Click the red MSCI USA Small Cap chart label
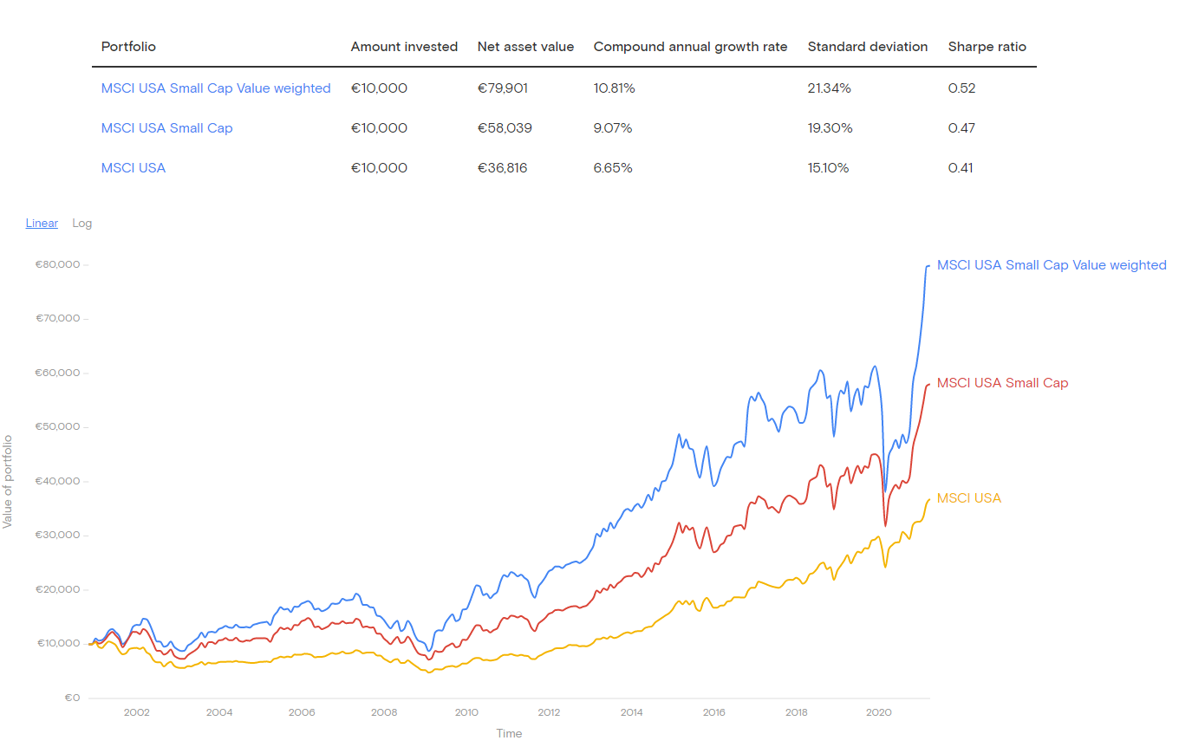1179x747 pixels. (1002, 383)
